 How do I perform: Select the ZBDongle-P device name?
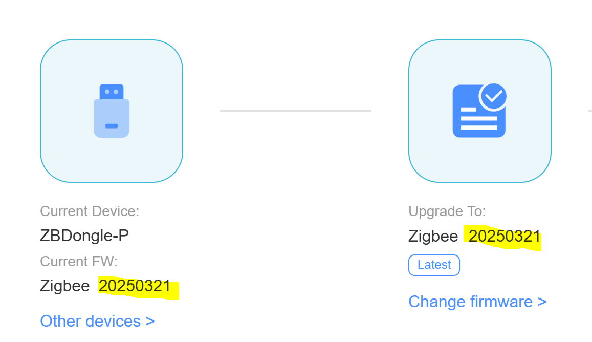[84, 236]
